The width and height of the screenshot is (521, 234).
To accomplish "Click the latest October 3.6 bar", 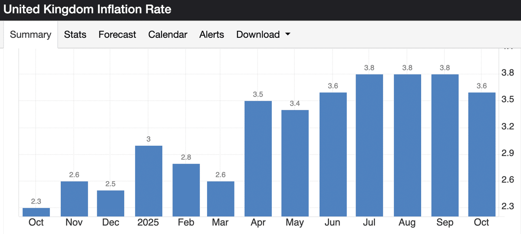I will (x=482, y=154).
